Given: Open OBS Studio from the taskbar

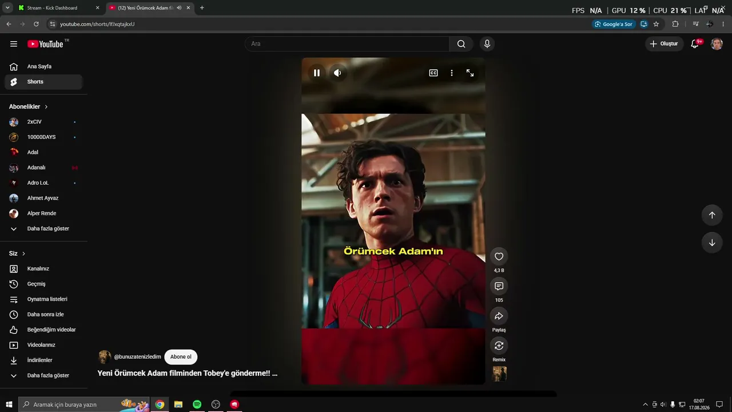Looking at the screenshot, I should pos(216,405).
